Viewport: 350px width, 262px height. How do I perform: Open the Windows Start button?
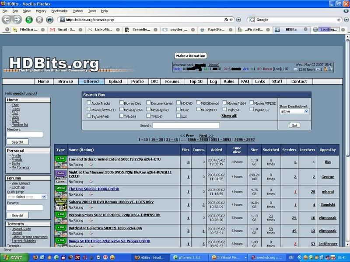click(14, 258)
